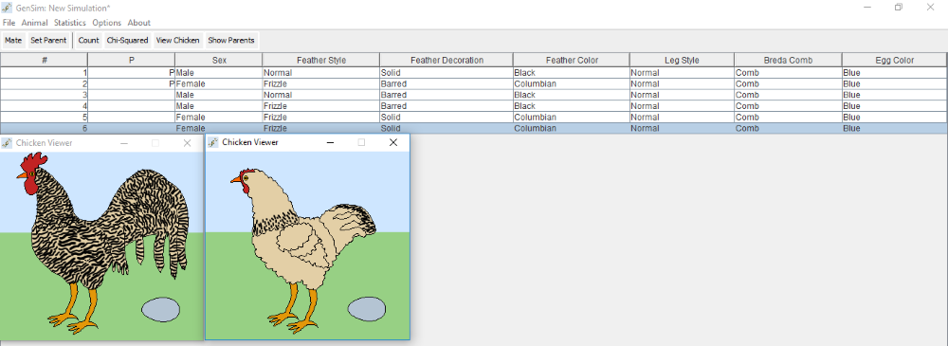Click row 2 Feather Style cell 'Frizzle'
Image resolution: width=948 pixels, height=346 pixels.
[321, 83]
